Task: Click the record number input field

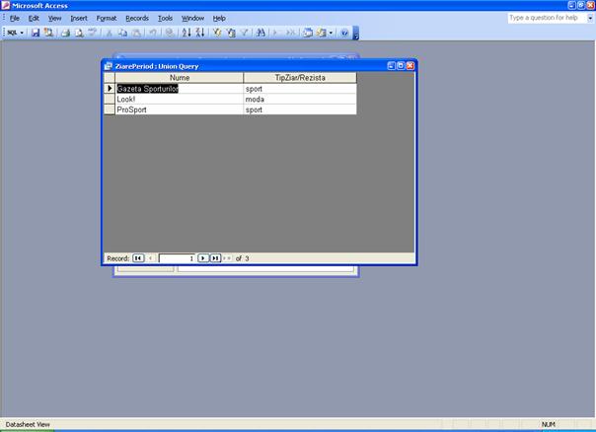Action: (178, 258)
